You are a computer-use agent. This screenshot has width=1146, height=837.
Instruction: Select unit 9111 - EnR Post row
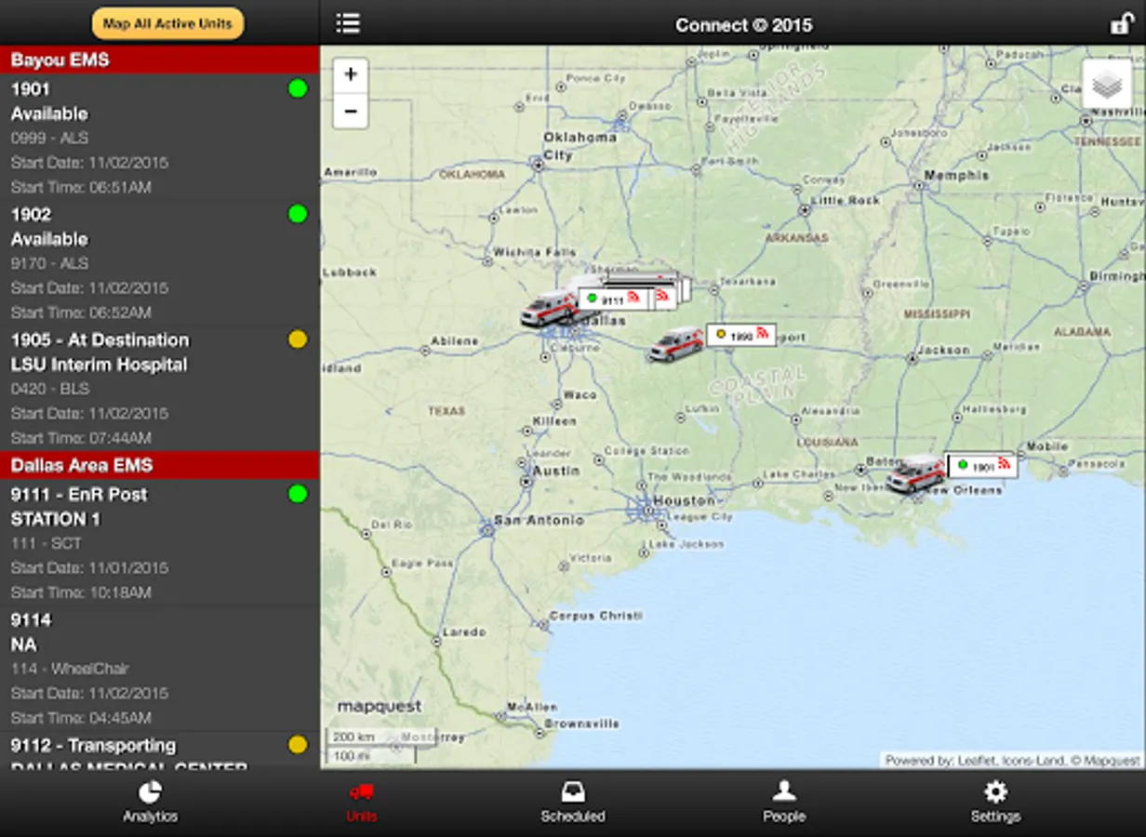point(160,543)
